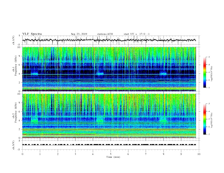The height and width of the screenshot is (173, 224).
Task: Click the ch.2 colorbar "log(PSD)(V²/Hz)" label
Action: pyautogui.click(x=212, y=120)
